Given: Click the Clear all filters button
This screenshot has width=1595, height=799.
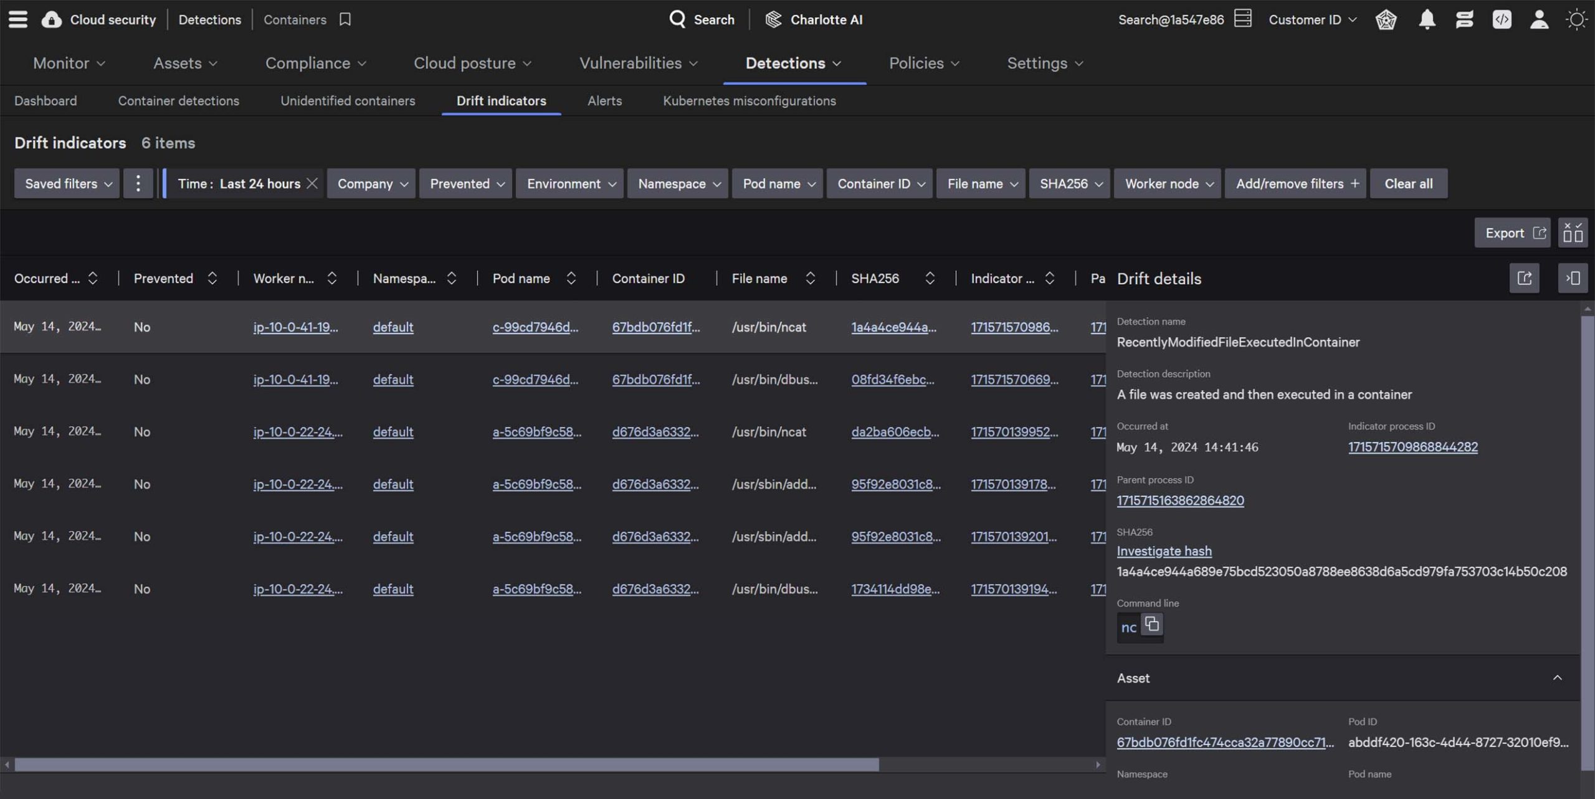Looking at the screenshot, I should [x=1408, y=183].
